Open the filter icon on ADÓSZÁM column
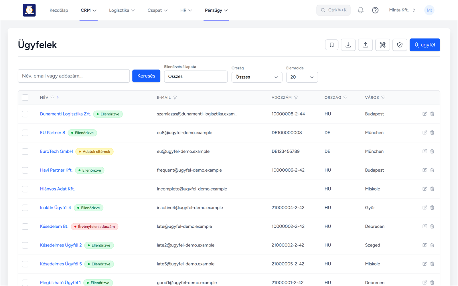 pyautogui.click(x=296, y=98)
